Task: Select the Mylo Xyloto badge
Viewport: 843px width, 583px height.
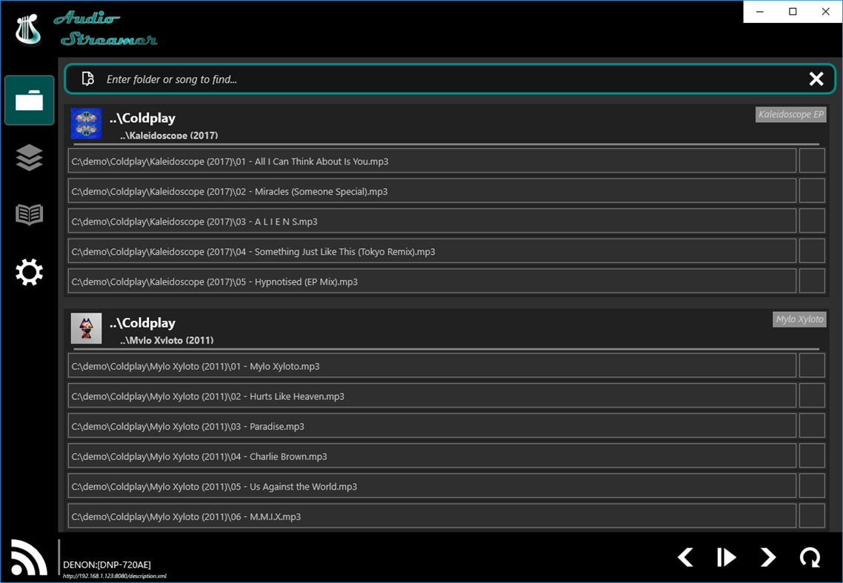Action: (x=799, y=319)
